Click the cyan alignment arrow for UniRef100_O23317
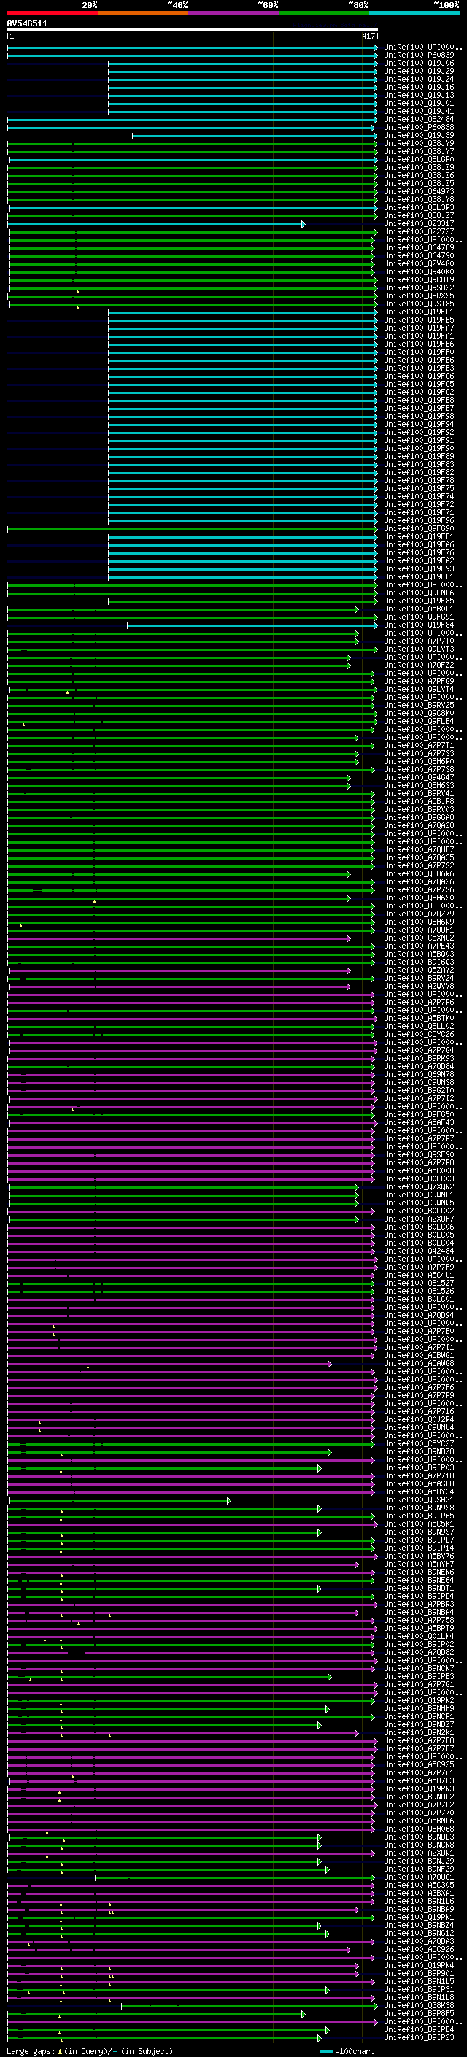 (304, 225)
